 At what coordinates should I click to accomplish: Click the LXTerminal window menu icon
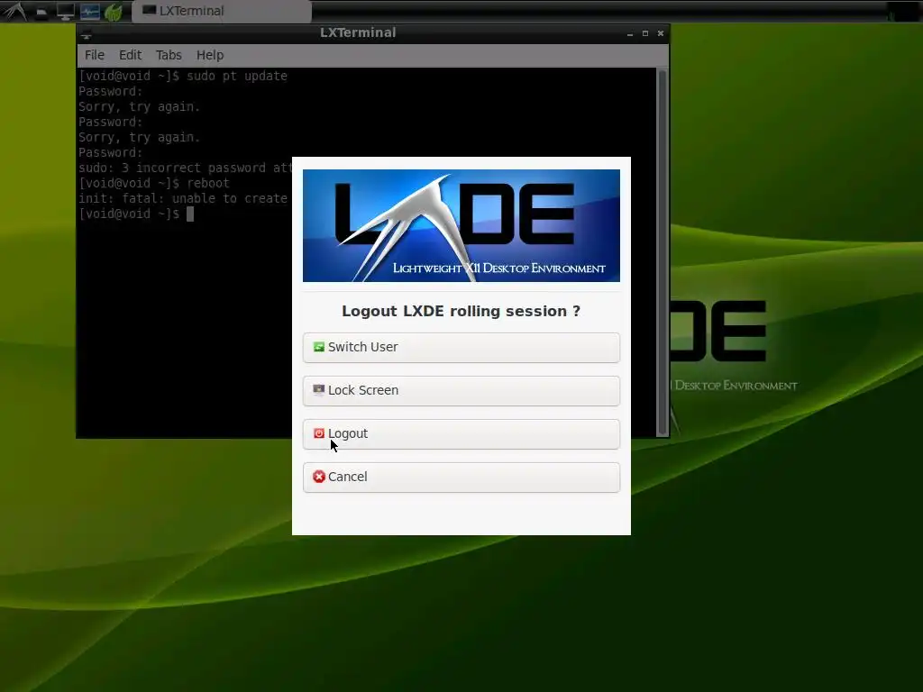point(87,34)
